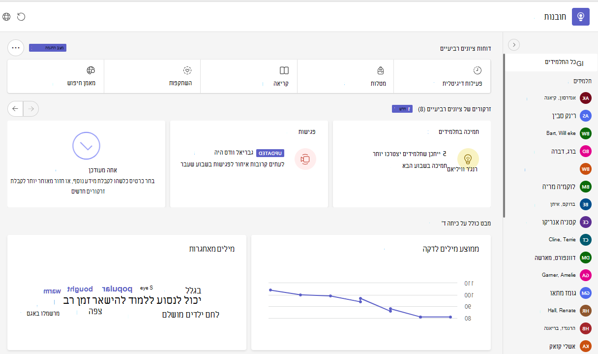Click the first data point on words-per-minute chart
The width and height of the screenshot is (598, 354).
[x=450, y=317]
